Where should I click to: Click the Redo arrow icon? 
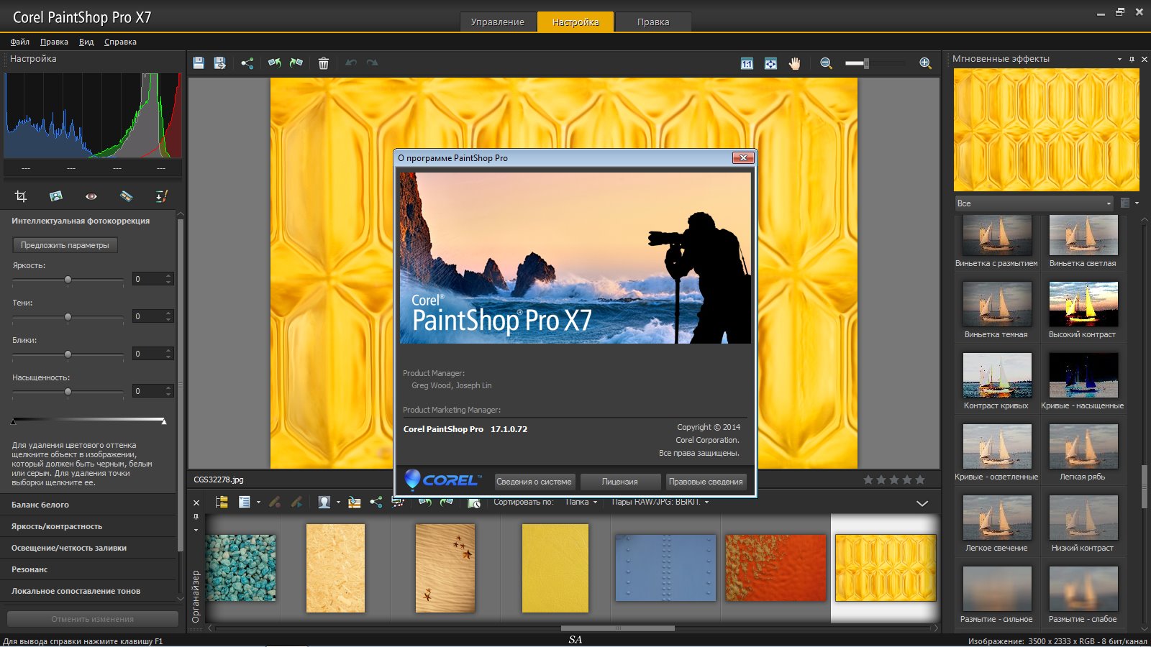click(x=372, y=63)
